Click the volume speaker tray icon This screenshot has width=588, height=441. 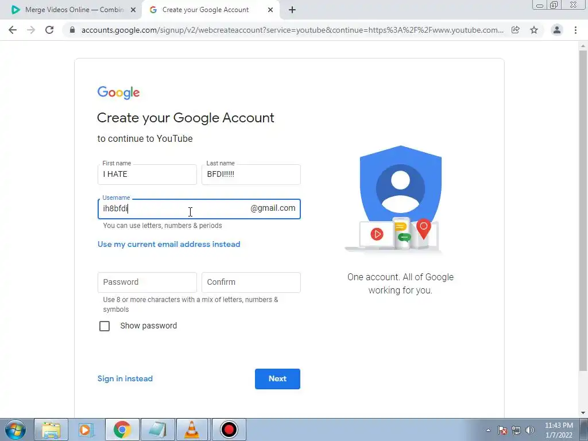click(x=530, y=430)
